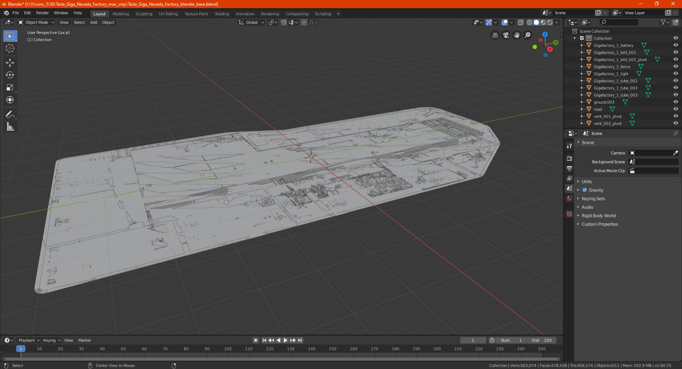Viewport: 682px width, 369px height.
Task: Open the Output properties tab
Action: [569, 168]
